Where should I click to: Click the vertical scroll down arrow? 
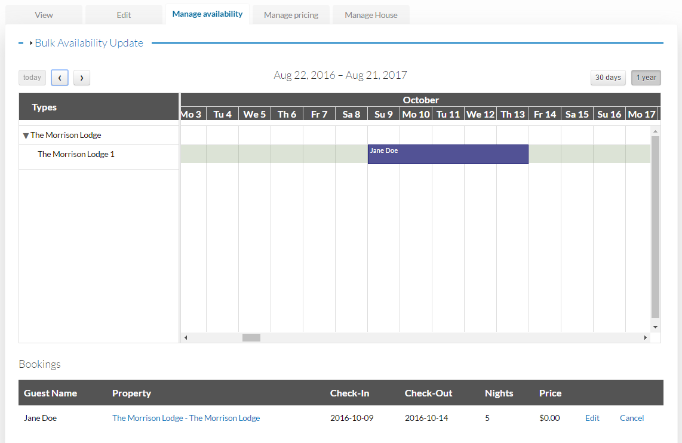[x=656, y=327]
